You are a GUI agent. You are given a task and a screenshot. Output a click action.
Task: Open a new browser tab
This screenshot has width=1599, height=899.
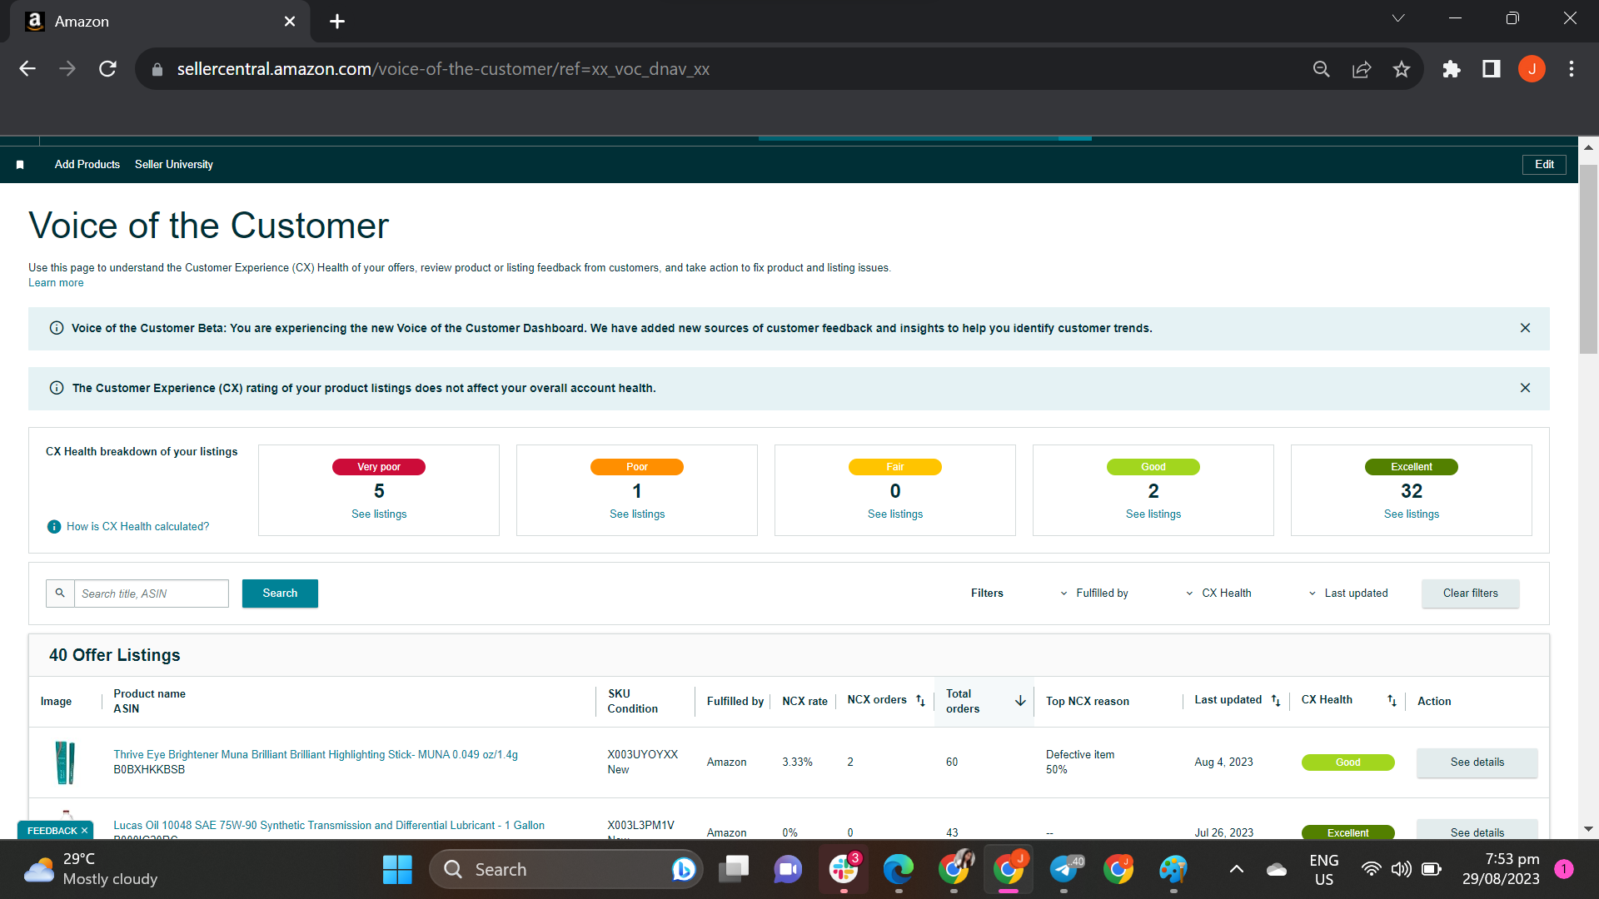click(x=337, y=22)
